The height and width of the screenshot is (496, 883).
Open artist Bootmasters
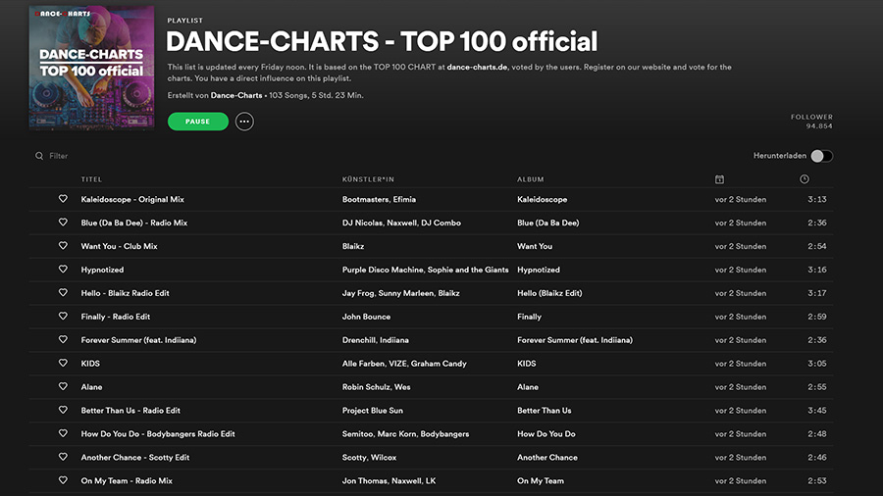[365, 199]
